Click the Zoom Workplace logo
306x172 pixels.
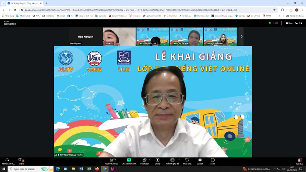pyautogui.click(x=10, y=23)
